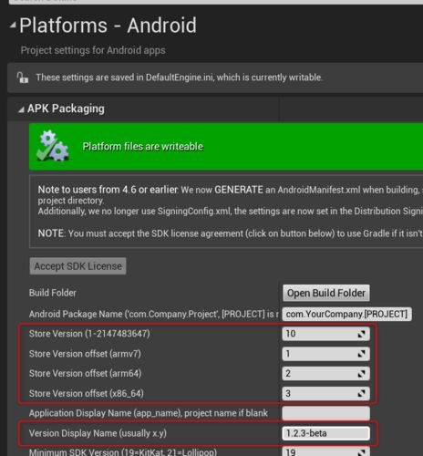Click the Application Display Name field

point(325,413)
